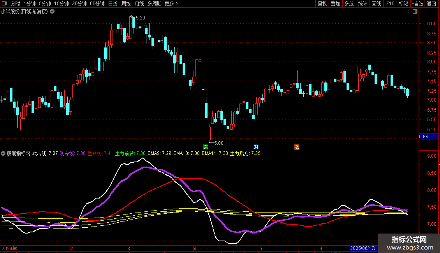Screen dimensions: 440x253
Task: Expand the 股朋指标网 indicator dropdown arrow
Action: (x=4, y=153)
